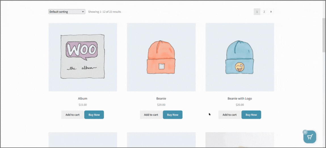
Task: Buy Beanie with Logo now
Action: click(x=251, y=115)
